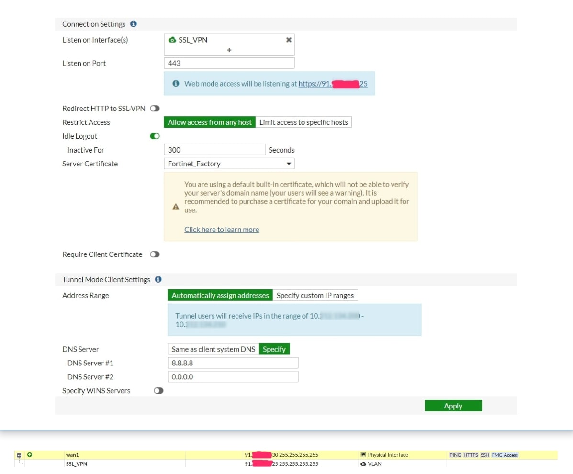Click the Tunnel Mode Client Settings info icon
The height and width of the screenshot is (474, 573).
(x=158, y=279)
